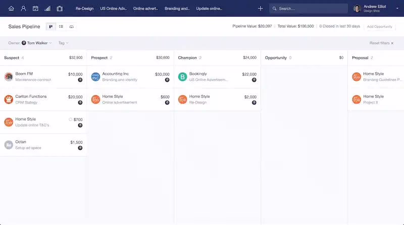Click Reset filters

[381, 43]
